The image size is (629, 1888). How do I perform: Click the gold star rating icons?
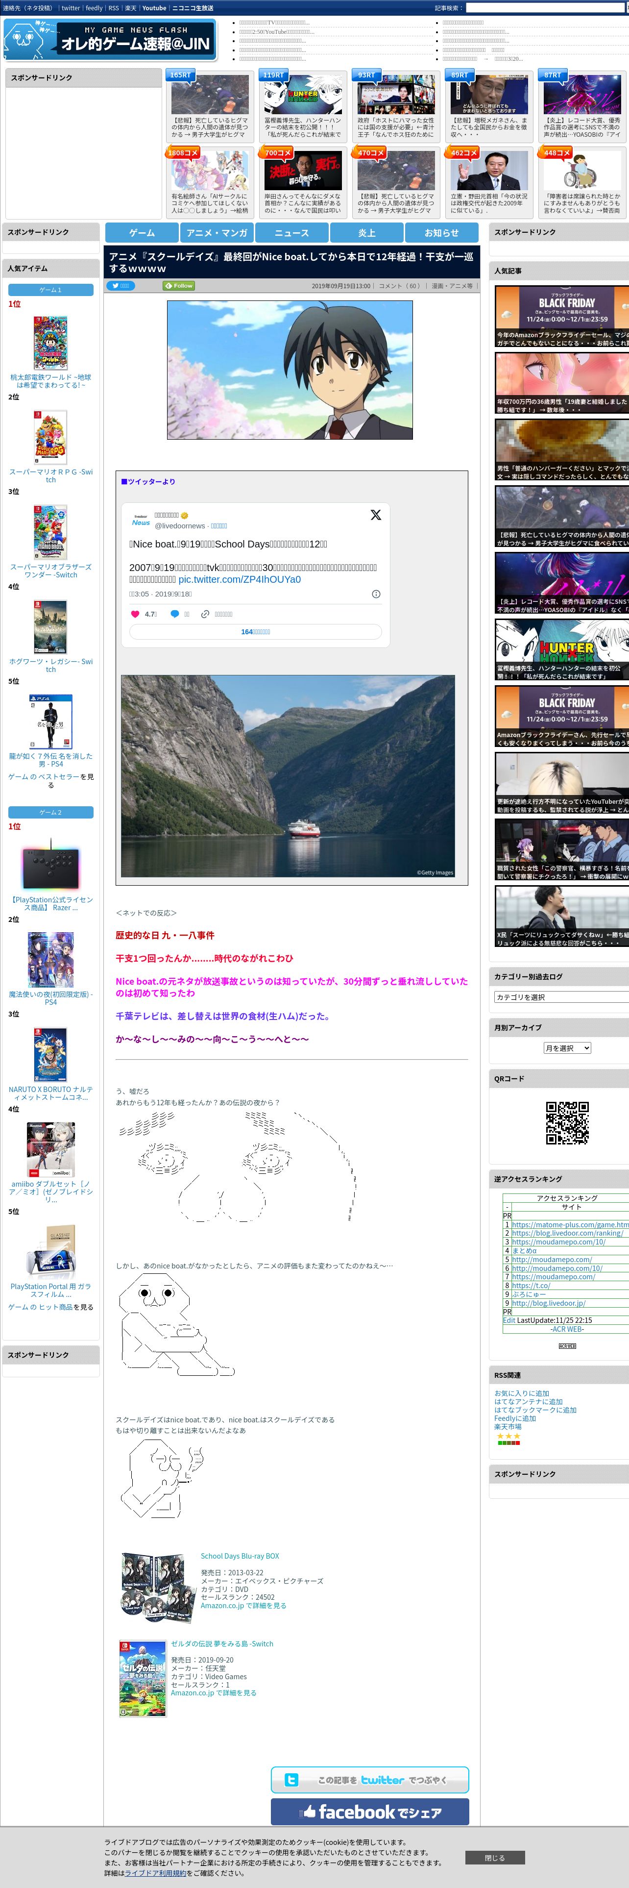[508, 1436]
